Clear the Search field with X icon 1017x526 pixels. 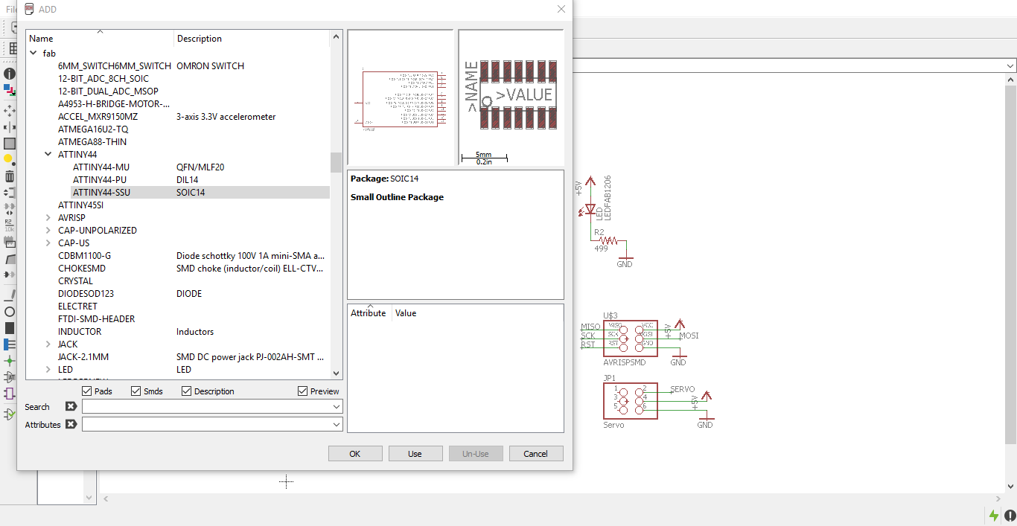tap(71, 406)
